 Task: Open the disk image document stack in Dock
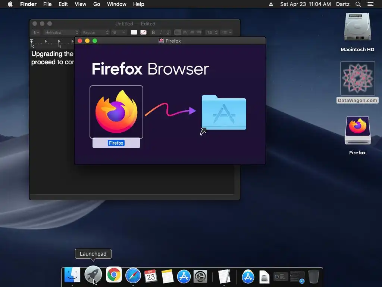point(264,277)
